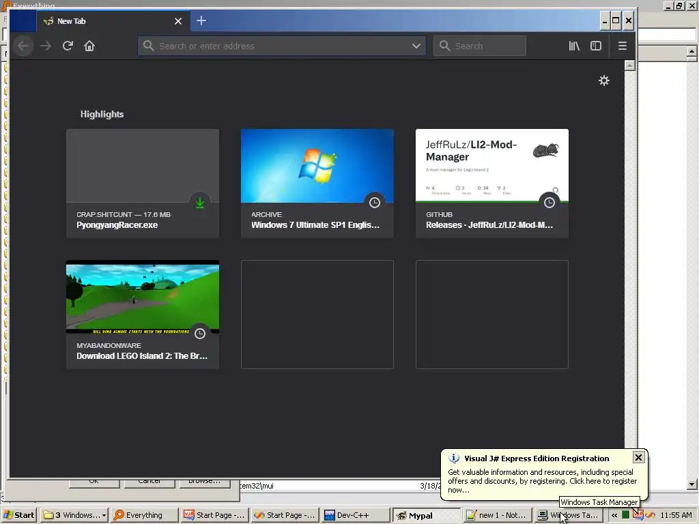Open the 3 Windows Explorer taskbar group

pos(74,515)
